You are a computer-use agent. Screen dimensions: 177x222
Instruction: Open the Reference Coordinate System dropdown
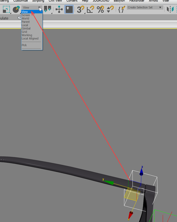click(x=32, y=8)
